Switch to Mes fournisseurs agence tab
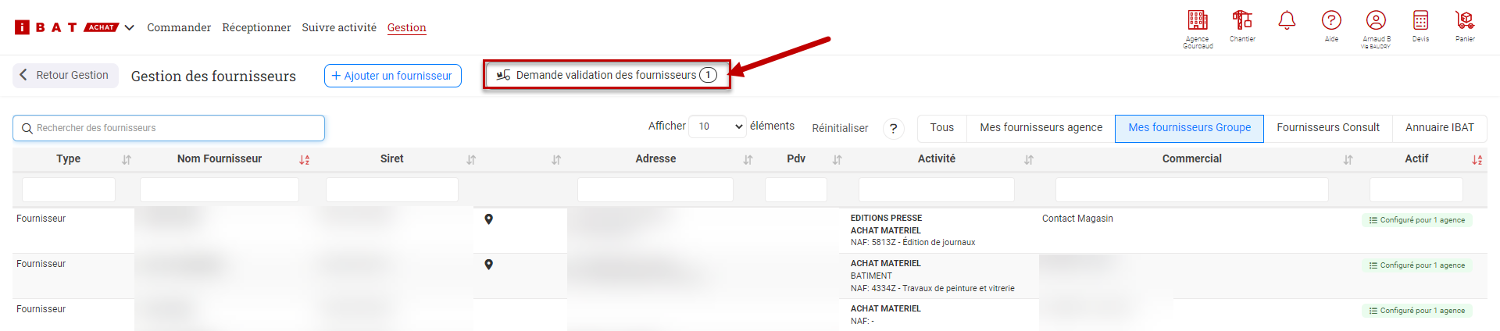This screenshot has height=331, width=1500. point(1041,128)
